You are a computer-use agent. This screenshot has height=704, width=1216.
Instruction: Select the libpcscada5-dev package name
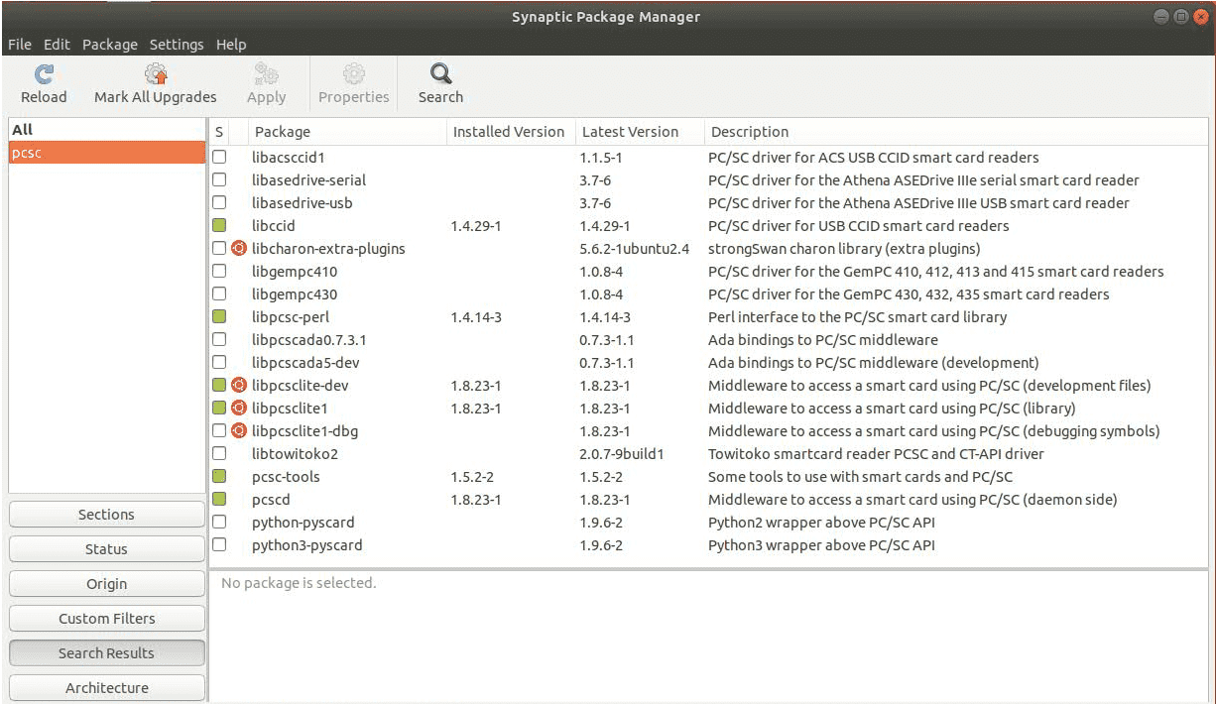click(x=305, y=363)
